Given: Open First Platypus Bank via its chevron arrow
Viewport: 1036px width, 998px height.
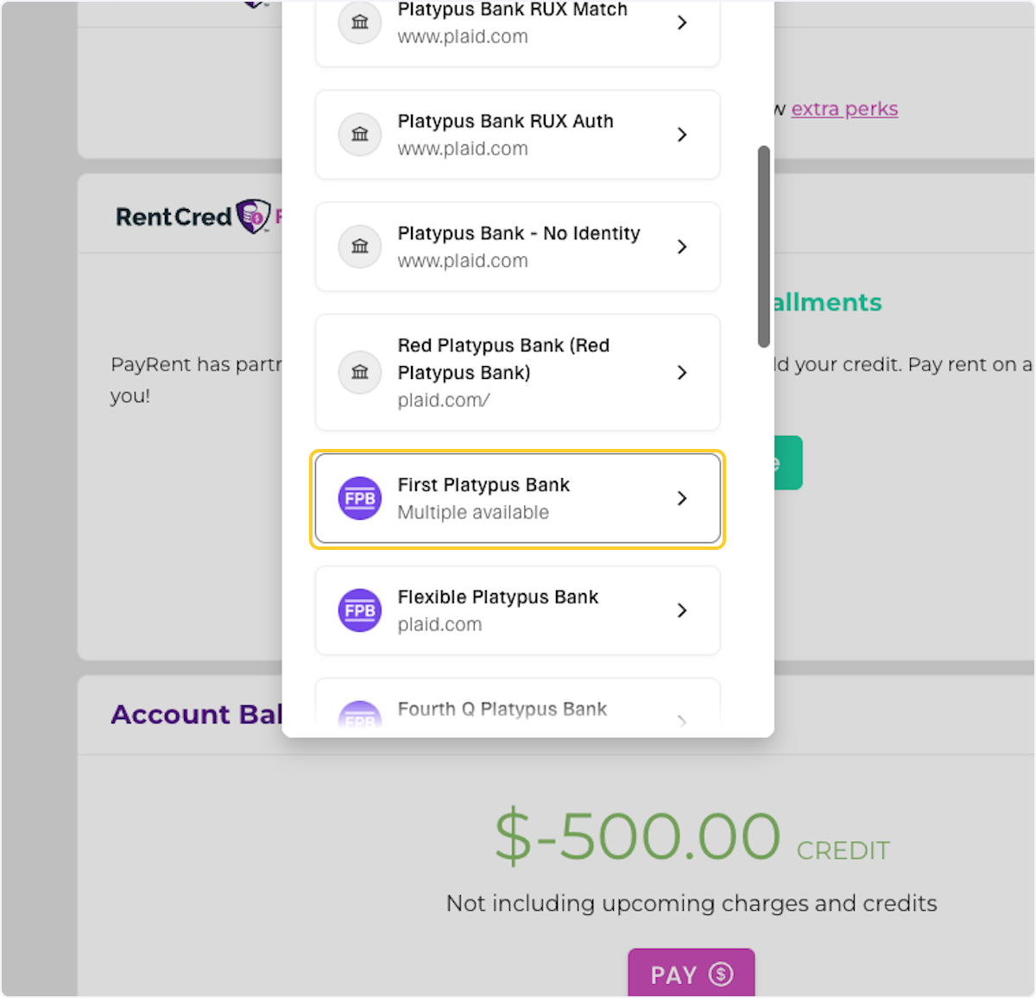Looking at the screenshot, I should pyautogui.click(x=682, y=498).
